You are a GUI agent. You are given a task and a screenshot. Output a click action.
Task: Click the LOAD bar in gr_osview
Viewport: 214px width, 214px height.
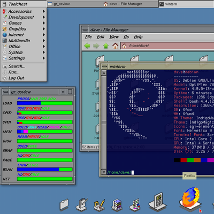[45, 103]
